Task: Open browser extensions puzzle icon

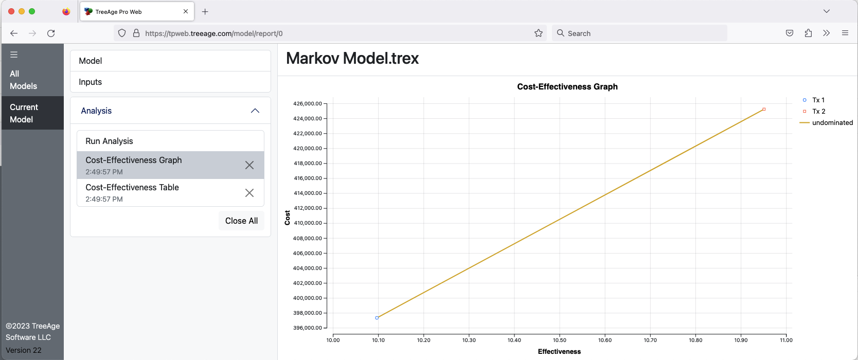Action: (x=808, y=33)
